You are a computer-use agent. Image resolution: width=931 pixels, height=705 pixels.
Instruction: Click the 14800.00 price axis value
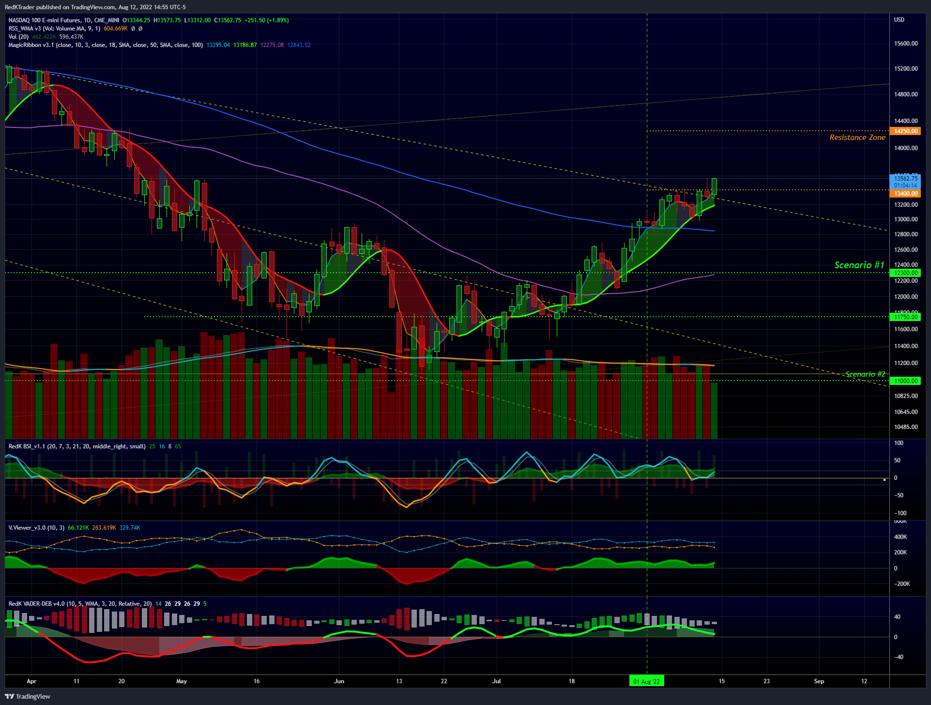point(906,94)
